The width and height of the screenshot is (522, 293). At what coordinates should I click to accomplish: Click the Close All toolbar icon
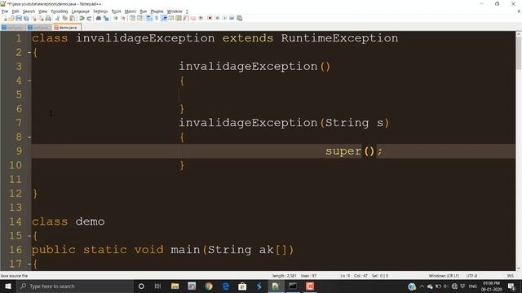[x=41, y=18]
